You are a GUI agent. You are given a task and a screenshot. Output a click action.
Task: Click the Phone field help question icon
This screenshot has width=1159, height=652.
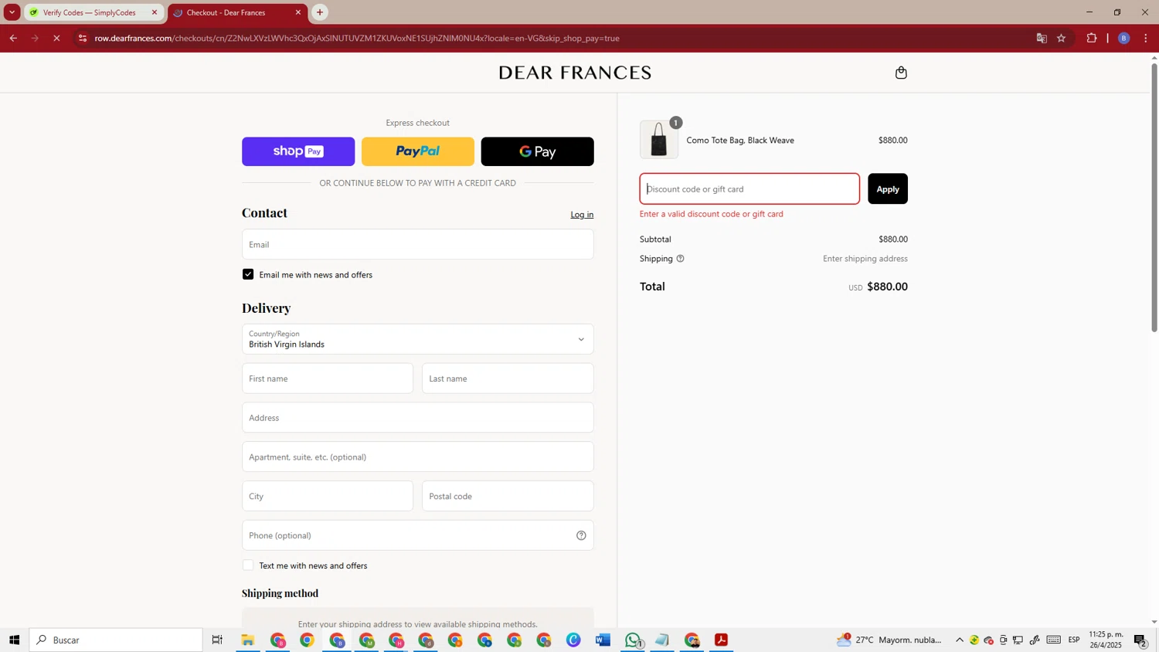click(x=581, y=535)
